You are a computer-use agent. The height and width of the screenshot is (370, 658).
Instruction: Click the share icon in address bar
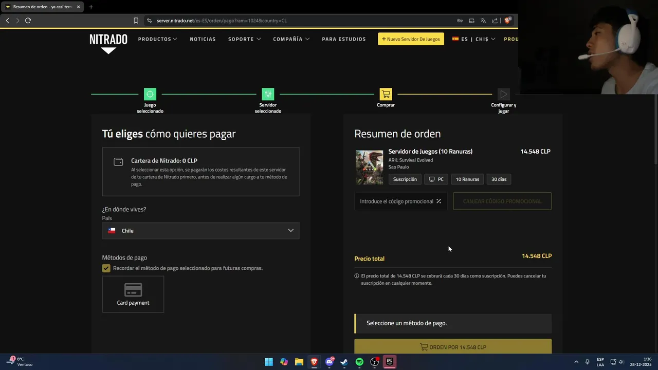pyautogui.click(x=495, y=21)
